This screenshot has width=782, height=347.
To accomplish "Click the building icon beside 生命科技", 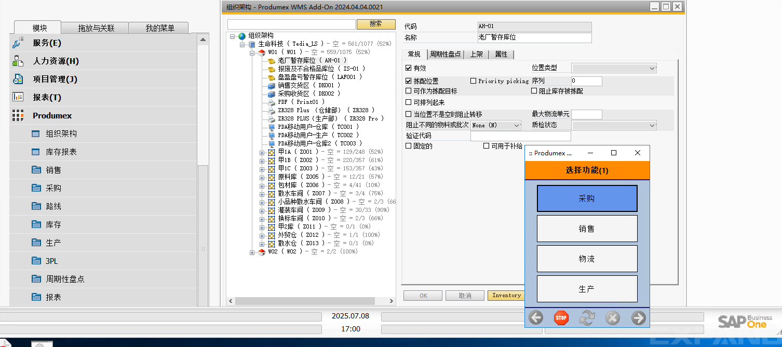I will pyautogui.click(x=252, y=44).
